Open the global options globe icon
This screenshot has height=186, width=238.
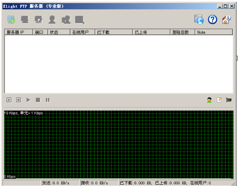[199, 20]
